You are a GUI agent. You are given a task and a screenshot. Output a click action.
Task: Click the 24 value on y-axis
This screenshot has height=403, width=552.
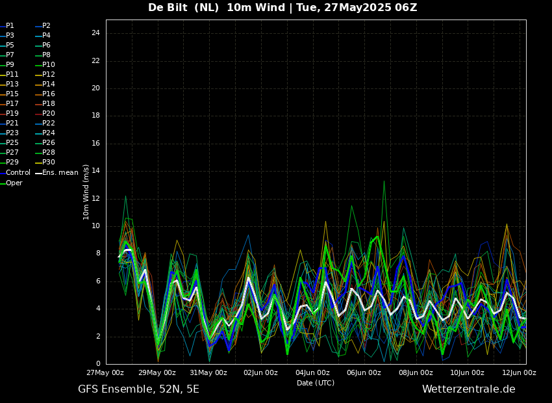[x=95, y=33]
